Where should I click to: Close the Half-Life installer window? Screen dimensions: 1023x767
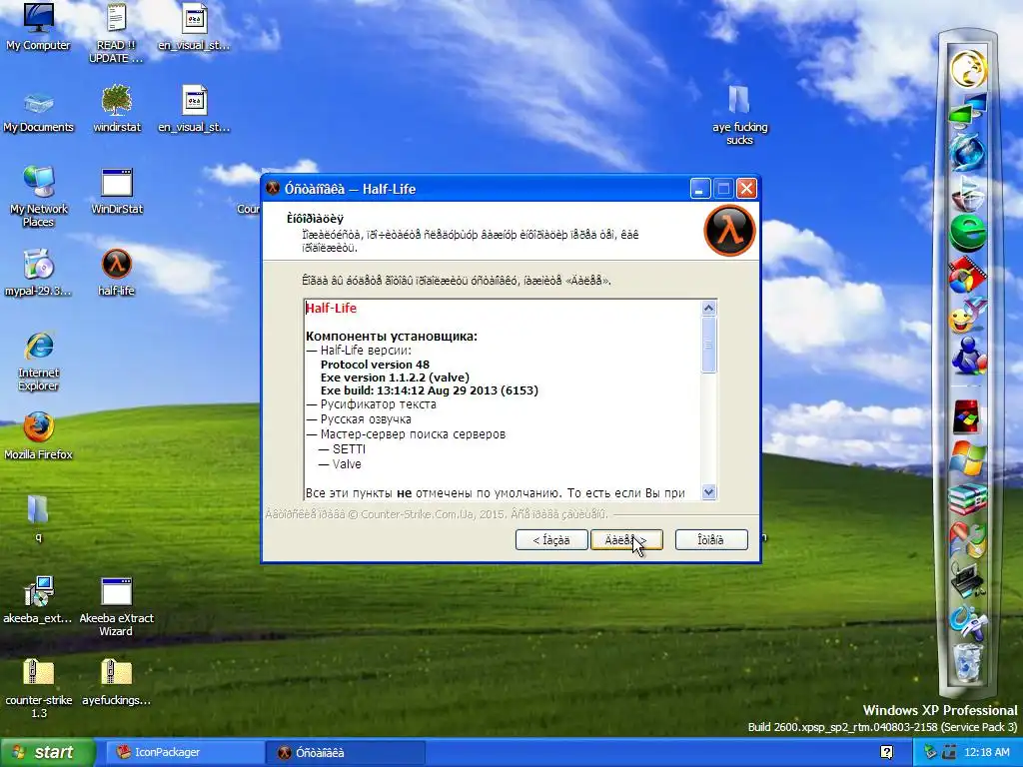(746, 189)
